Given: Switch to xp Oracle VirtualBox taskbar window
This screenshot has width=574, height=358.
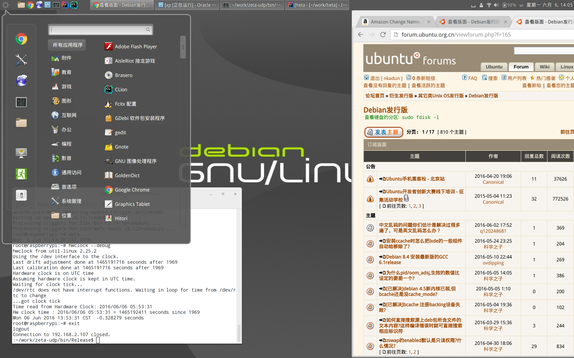Looking at the screenshot, I should coord(187,5).
